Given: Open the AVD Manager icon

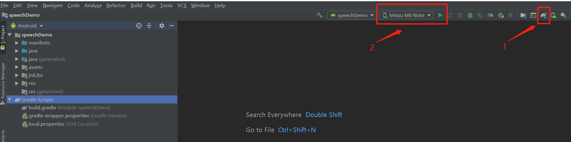Looking at the screenshot, I should pyautogui.click(x=554, y=15).
